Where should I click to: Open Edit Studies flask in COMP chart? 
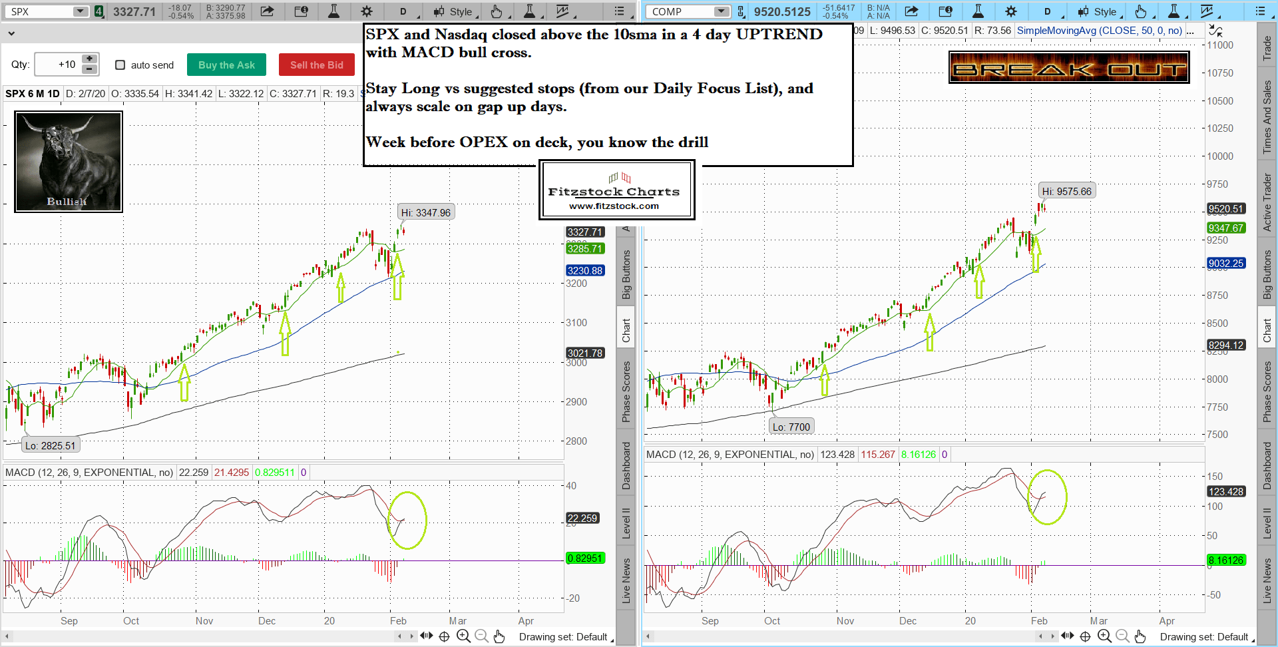pos(978,11)
